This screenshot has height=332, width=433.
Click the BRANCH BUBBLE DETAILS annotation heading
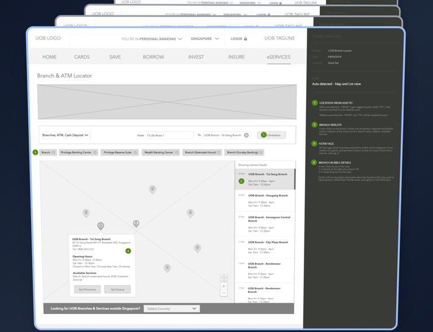(334, 162)
